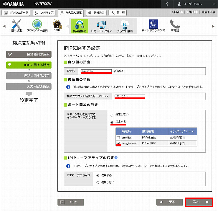Viewport: 218px width, 212px height.
Task: Select the 指定しない radio button
Action: click(112, 115)
